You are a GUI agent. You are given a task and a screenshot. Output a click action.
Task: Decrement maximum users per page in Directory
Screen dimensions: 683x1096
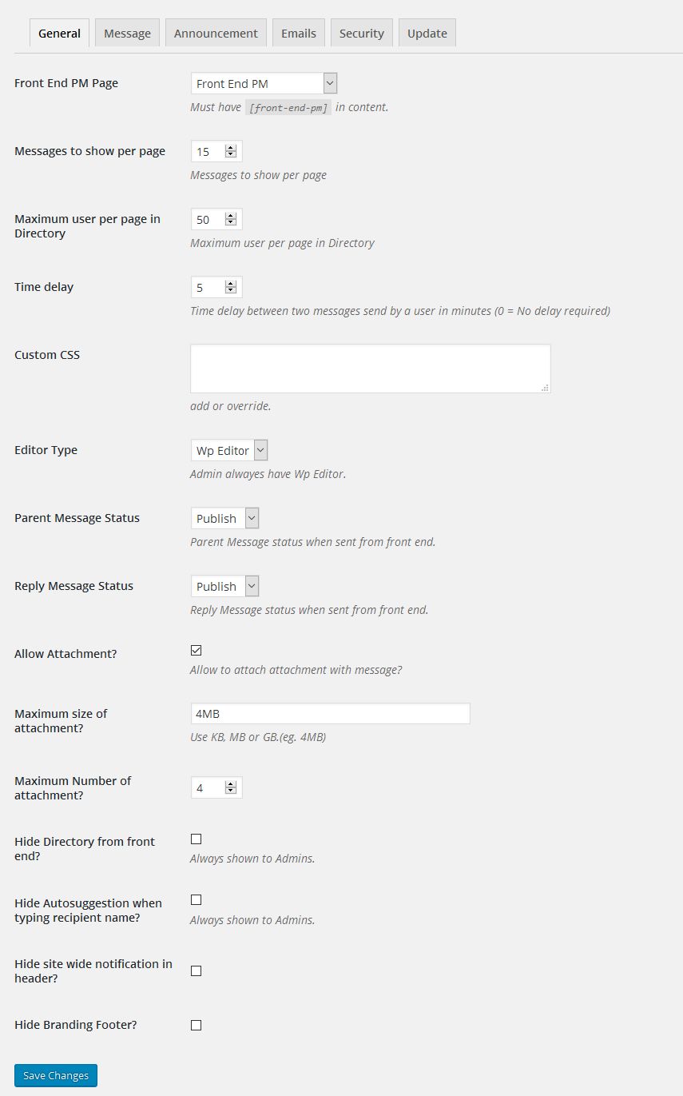click(231, 222)
